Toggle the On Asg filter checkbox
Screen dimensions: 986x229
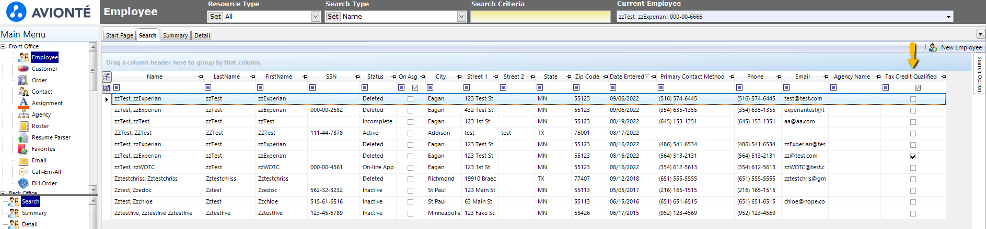tap(415, 87)
